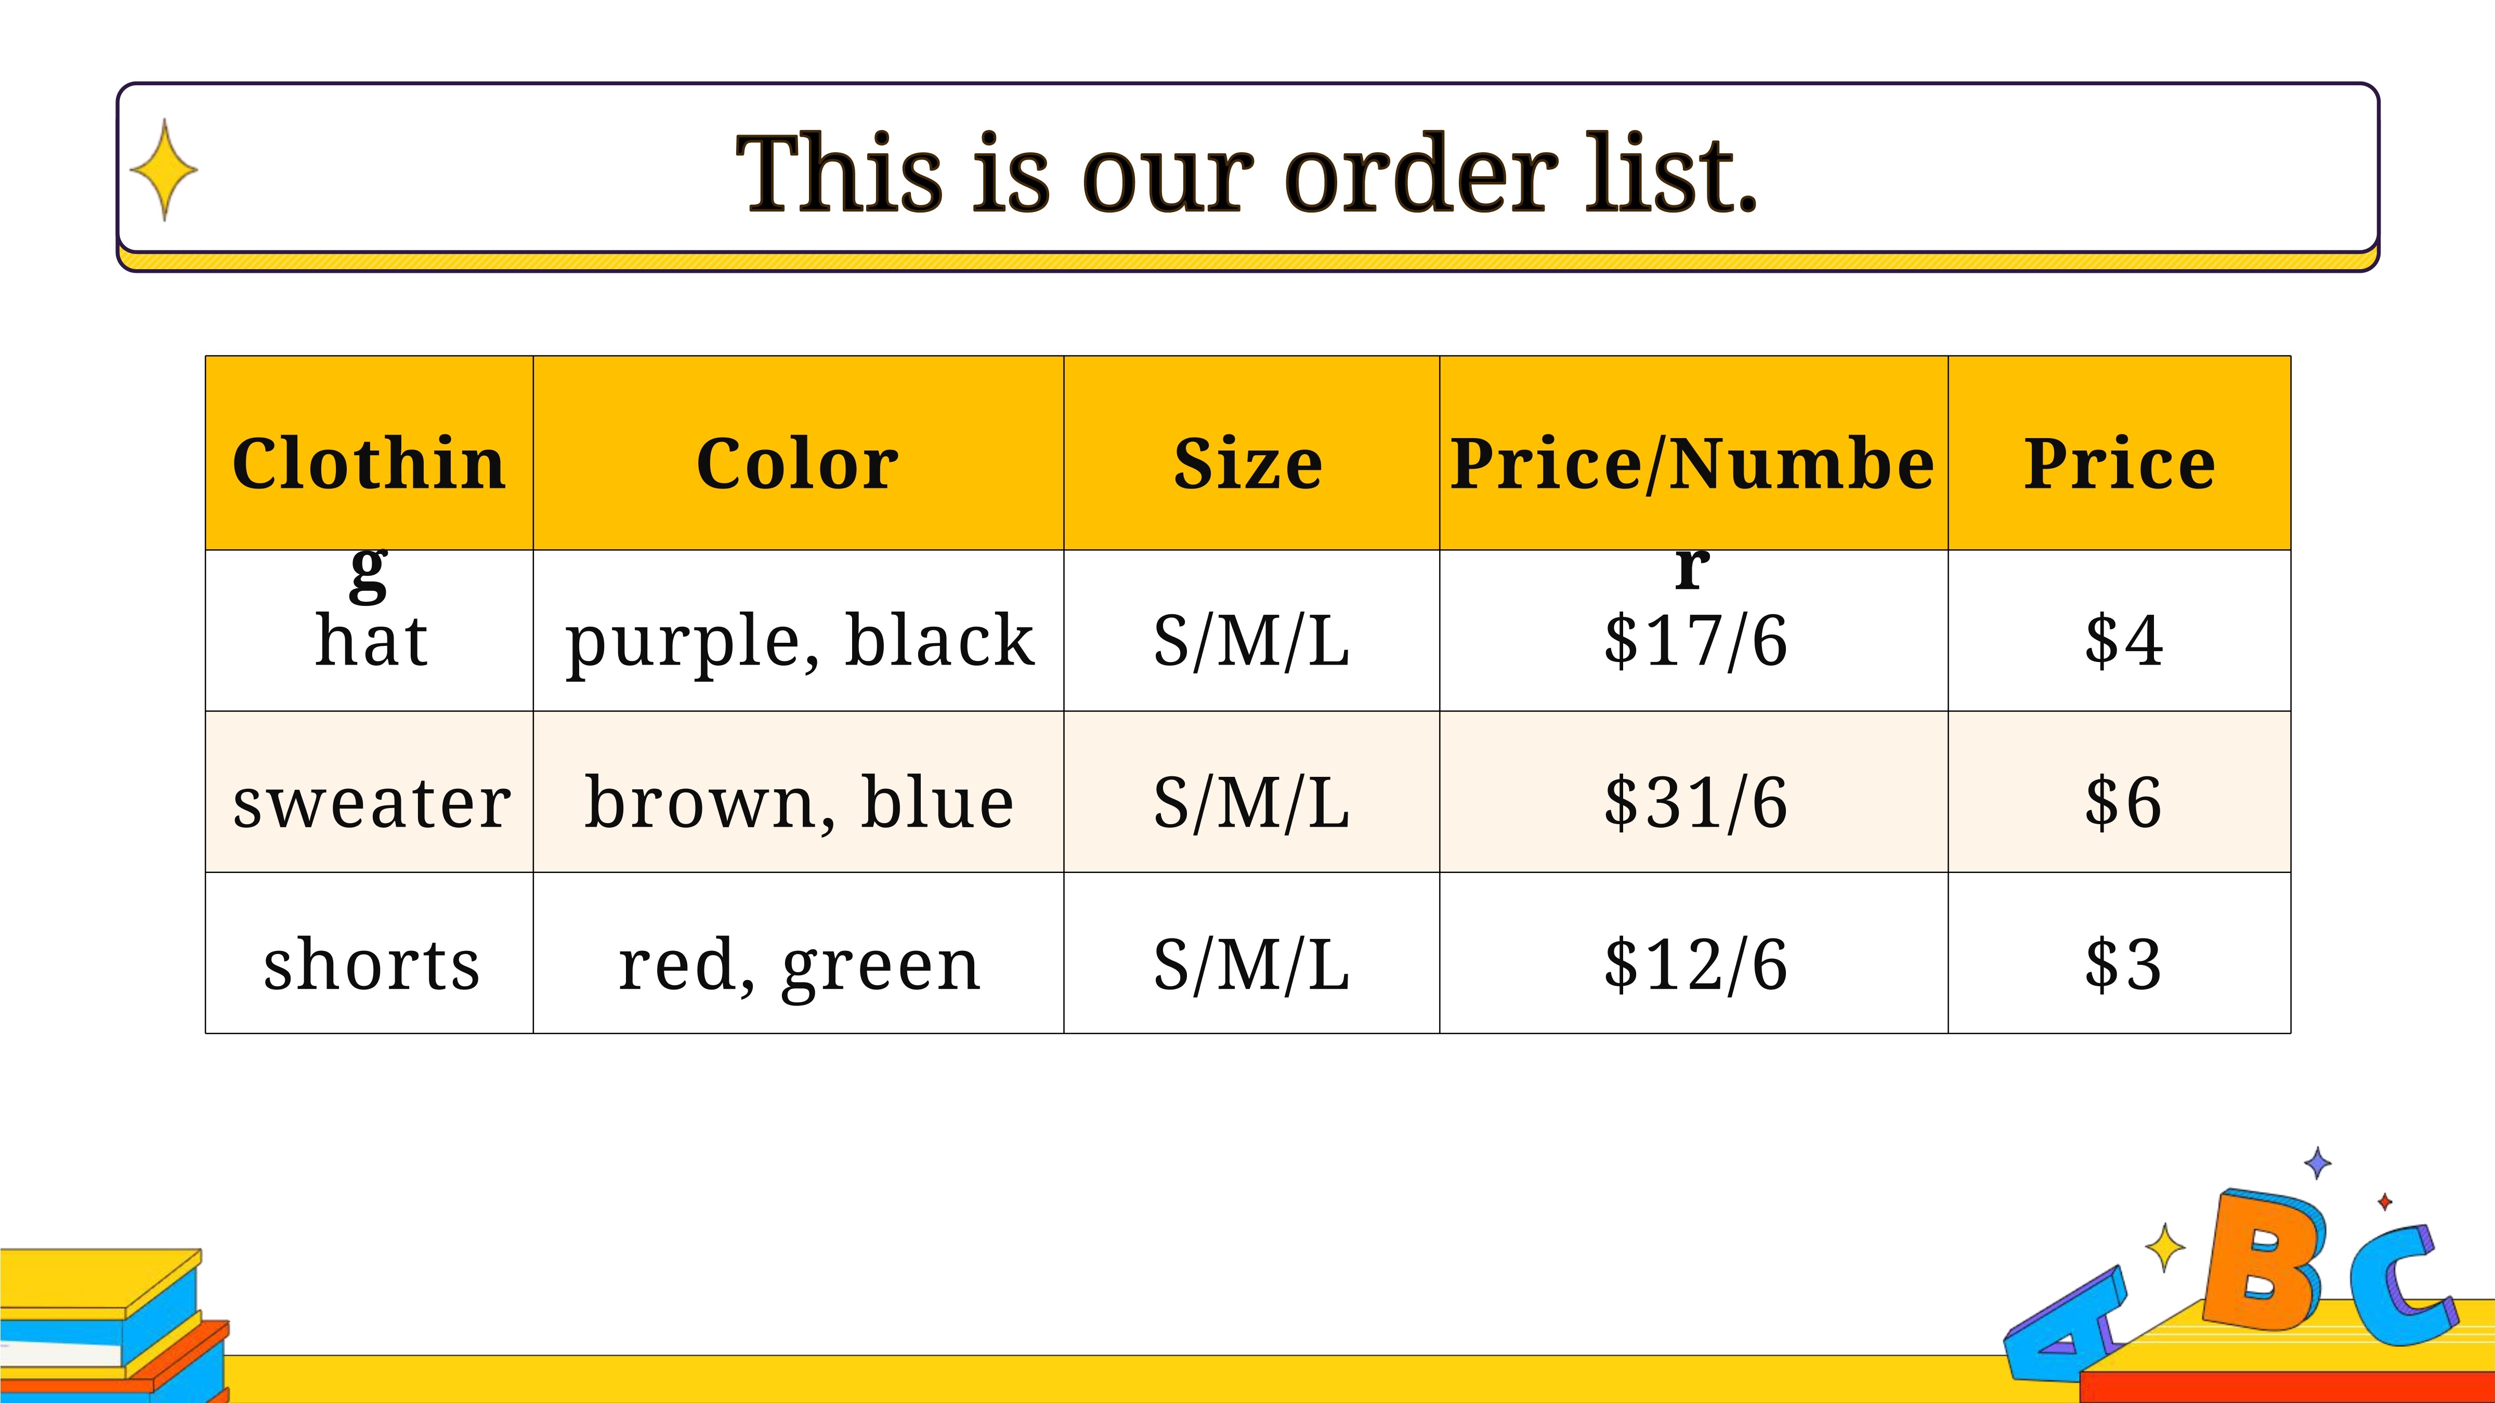
Task: Select the 'purple, black' cell
Action: (x=798, y=631)
